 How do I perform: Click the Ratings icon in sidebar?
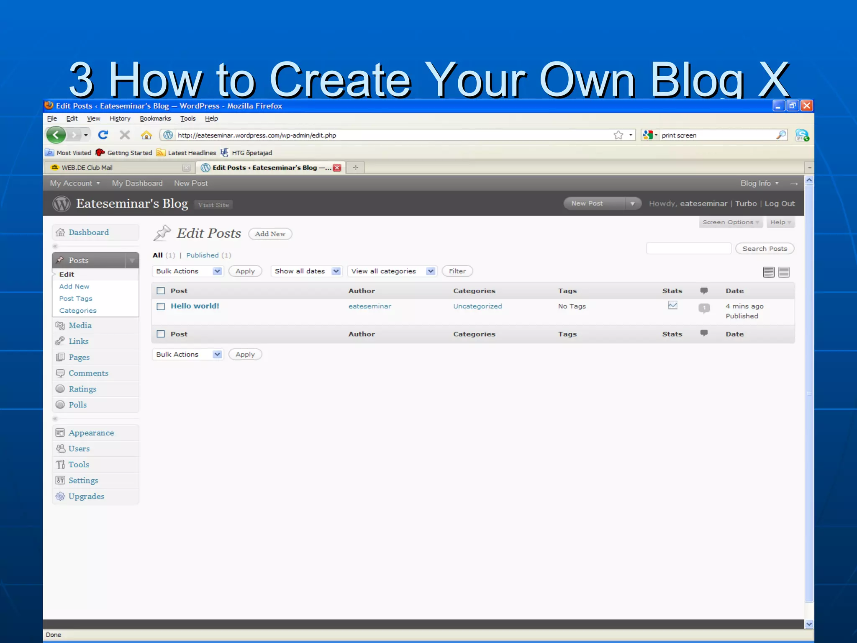click(x=60, y=389)
